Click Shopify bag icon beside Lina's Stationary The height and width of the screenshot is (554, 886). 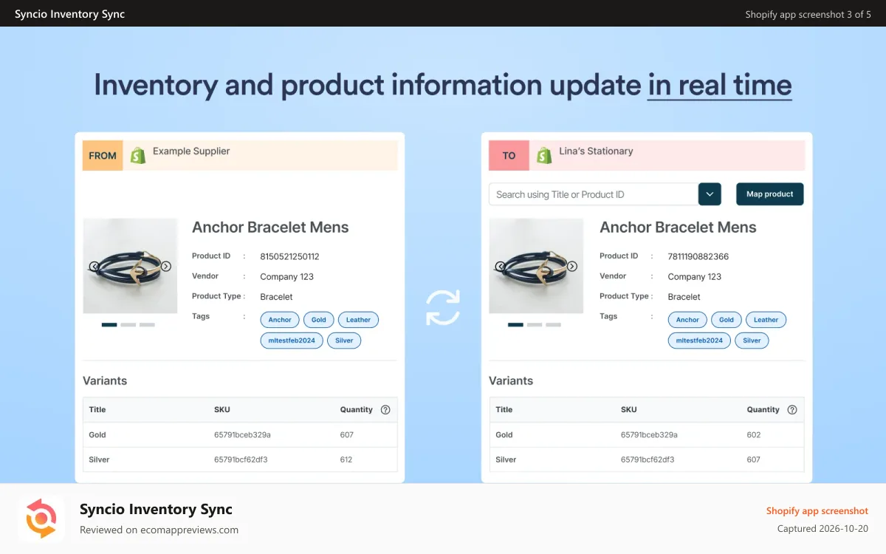pos(544,155)
